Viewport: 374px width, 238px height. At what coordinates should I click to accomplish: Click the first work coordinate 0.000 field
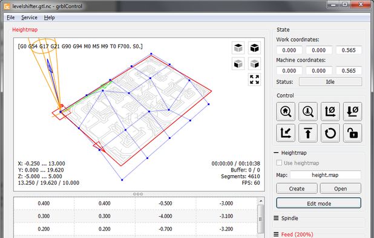tap(289, 50)
